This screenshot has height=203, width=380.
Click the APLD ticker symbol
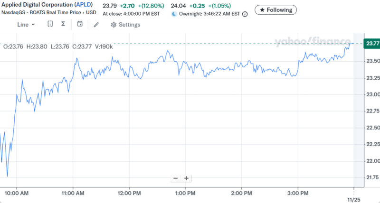[x=84, y=6]
